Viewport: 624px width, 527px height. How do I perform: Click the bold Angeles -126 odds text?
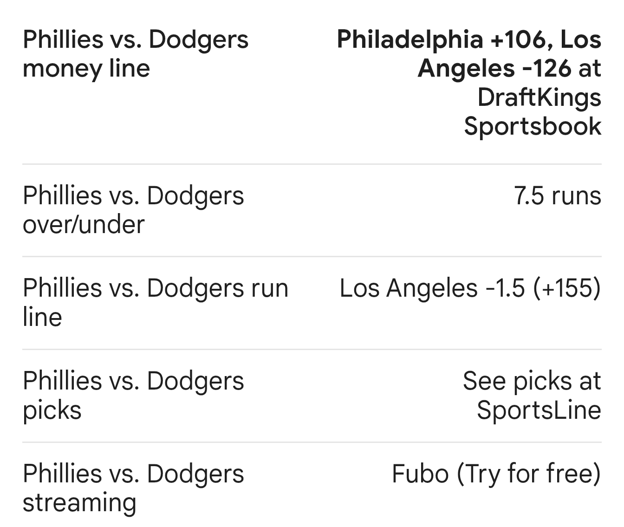[x=494, y=68]
